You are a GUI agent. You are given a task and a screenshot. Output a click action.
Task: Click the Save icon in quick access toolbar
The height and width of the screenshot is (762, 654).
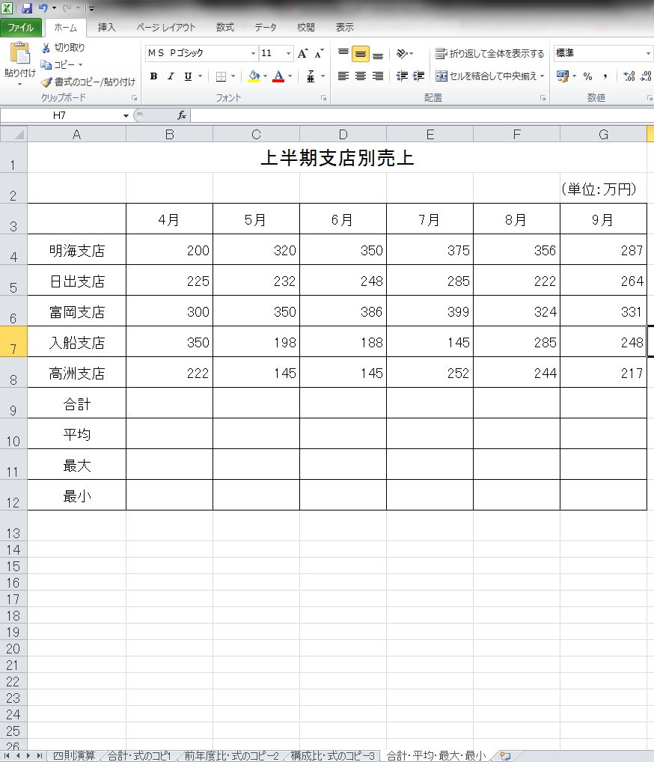click(x=27, y=8)
